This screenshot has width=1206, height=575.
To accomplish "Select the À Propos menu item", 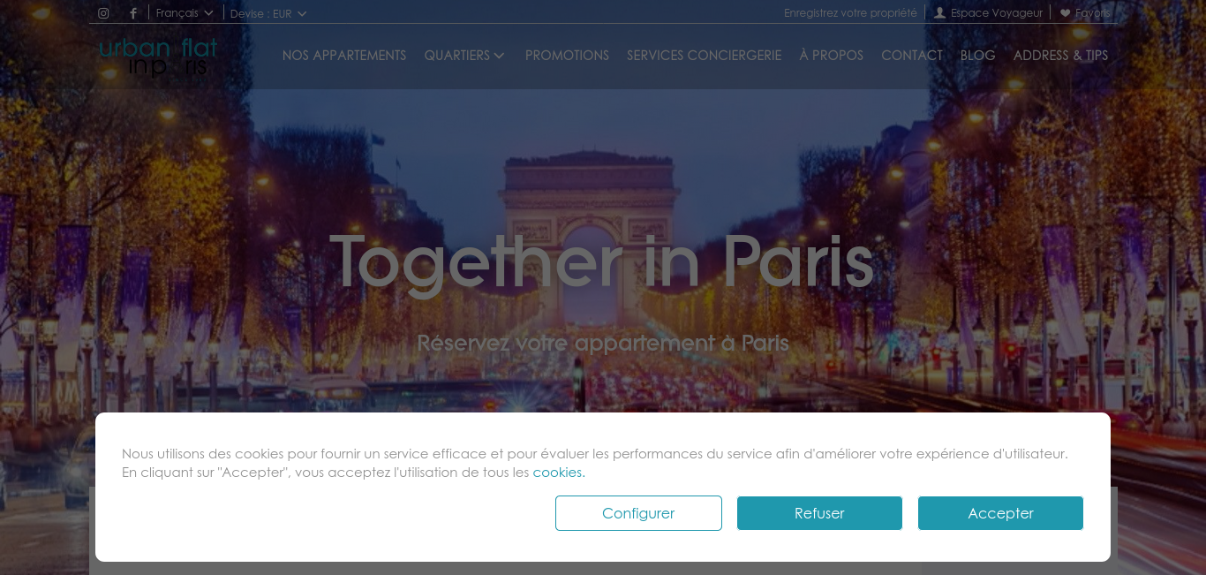I will (x=832, y=56).
